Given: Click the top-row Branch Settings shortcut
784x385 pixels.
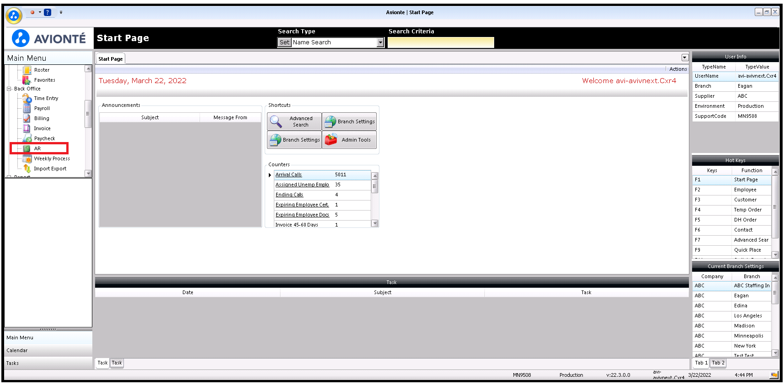Looking at the screenshot, I should pos(349,121).
